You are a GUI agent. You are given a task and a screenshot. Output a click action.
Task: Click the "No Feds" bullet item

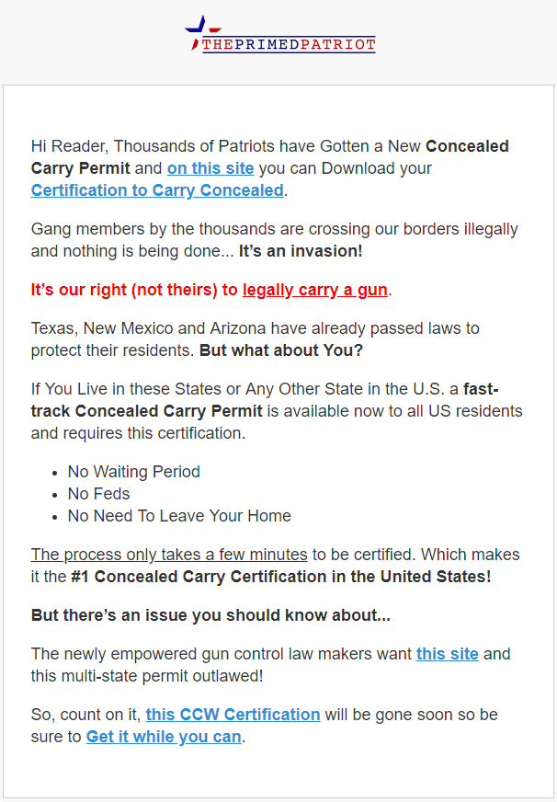98,494
